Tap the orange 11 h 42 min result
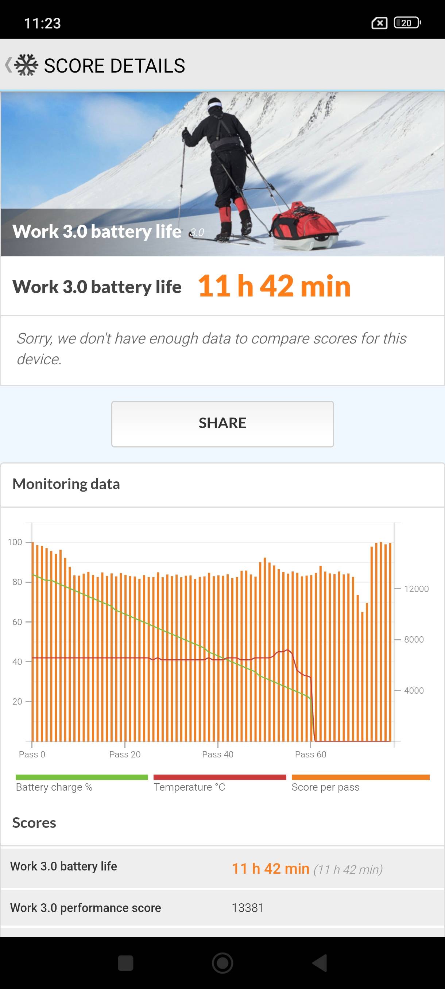The image size is (445, 989). pos(274,286)
